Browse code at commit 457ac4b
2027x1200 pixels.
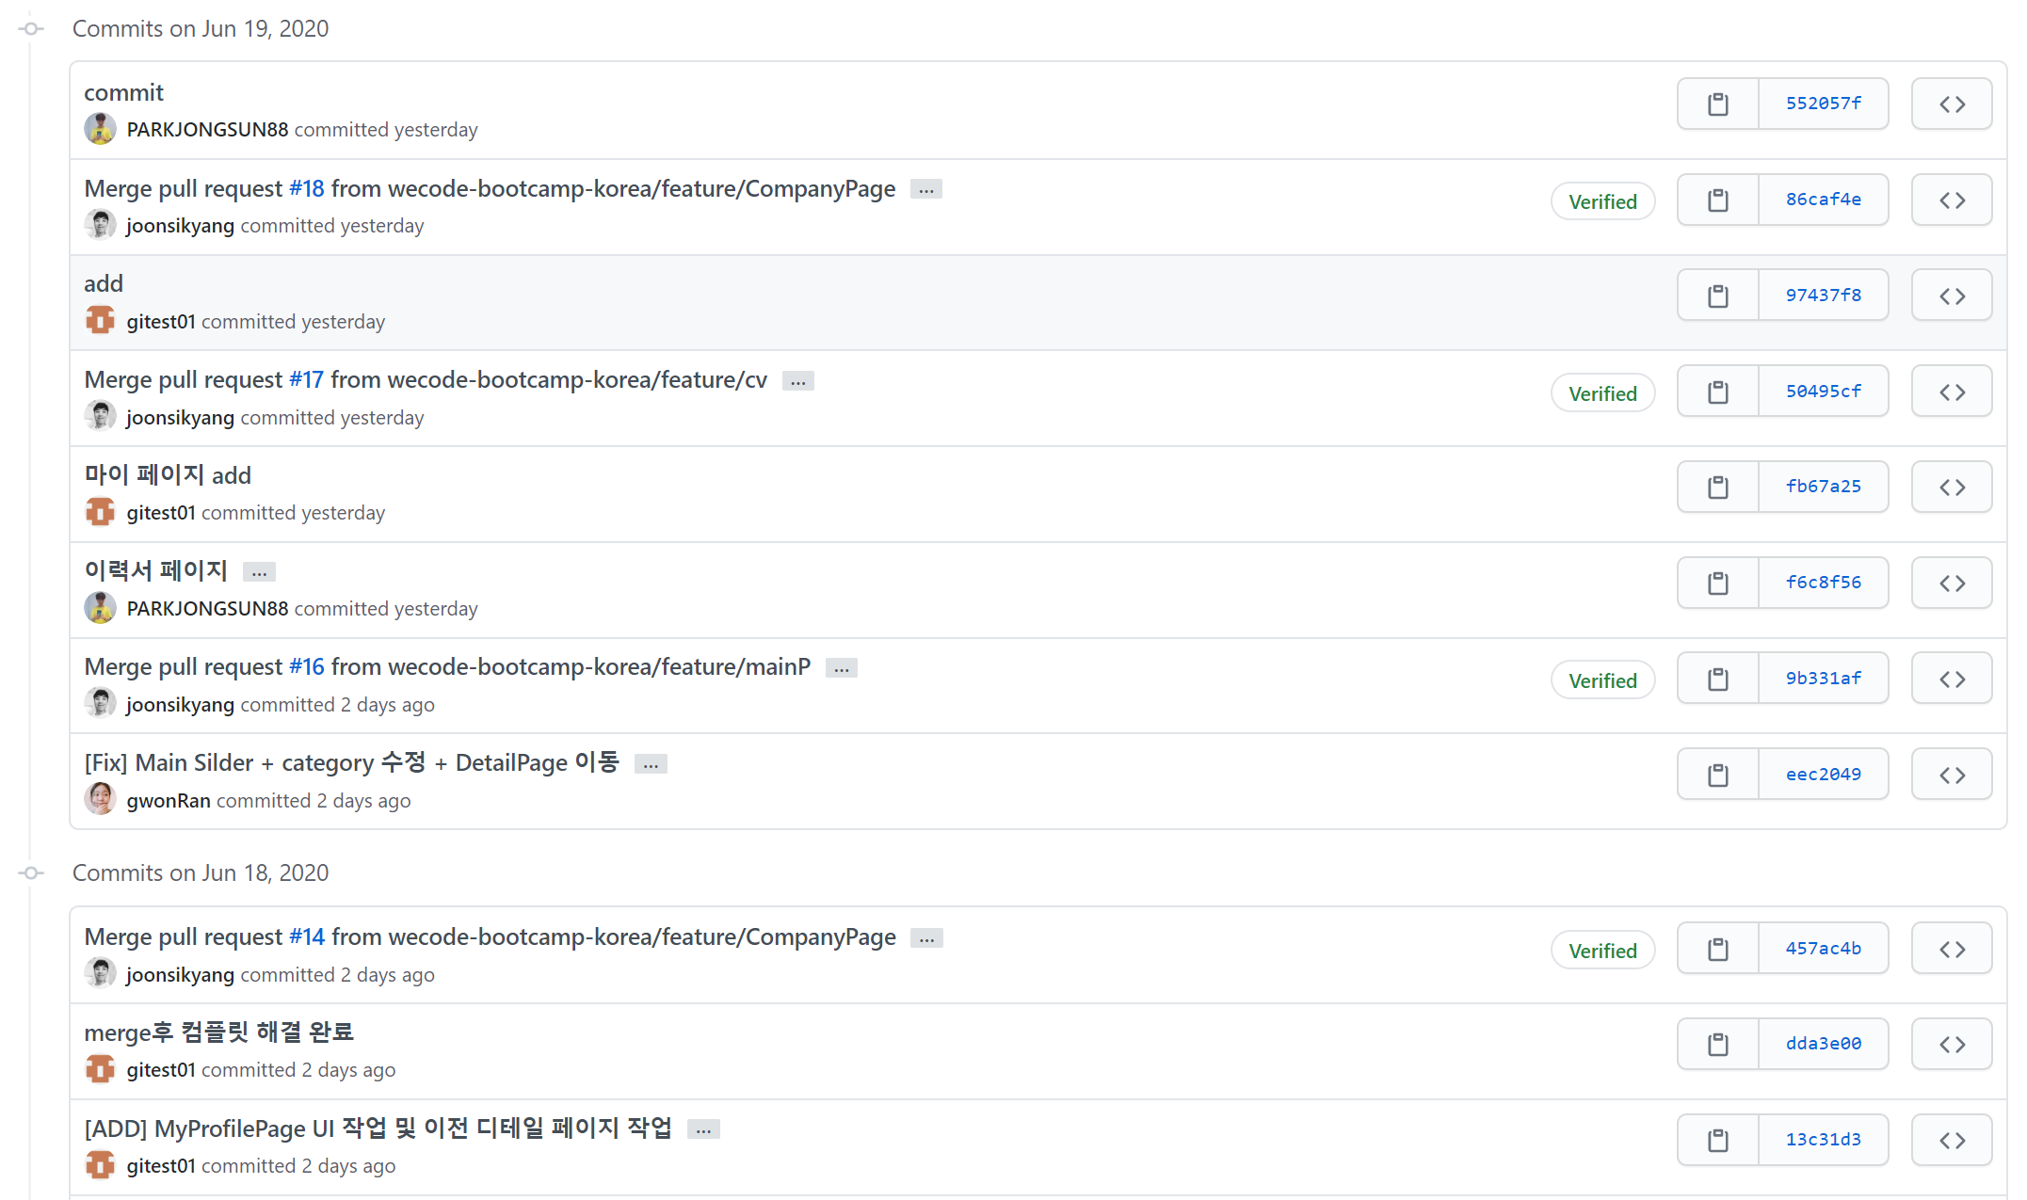pos(1951,948)
